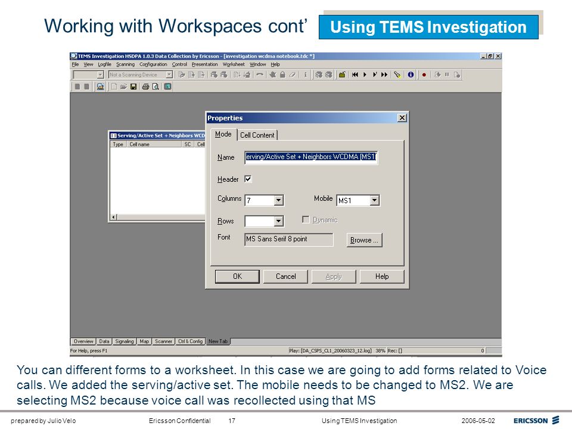572x429 pixels.
Task: Click the flashlight find icon
Action: [x=397, y=75]
